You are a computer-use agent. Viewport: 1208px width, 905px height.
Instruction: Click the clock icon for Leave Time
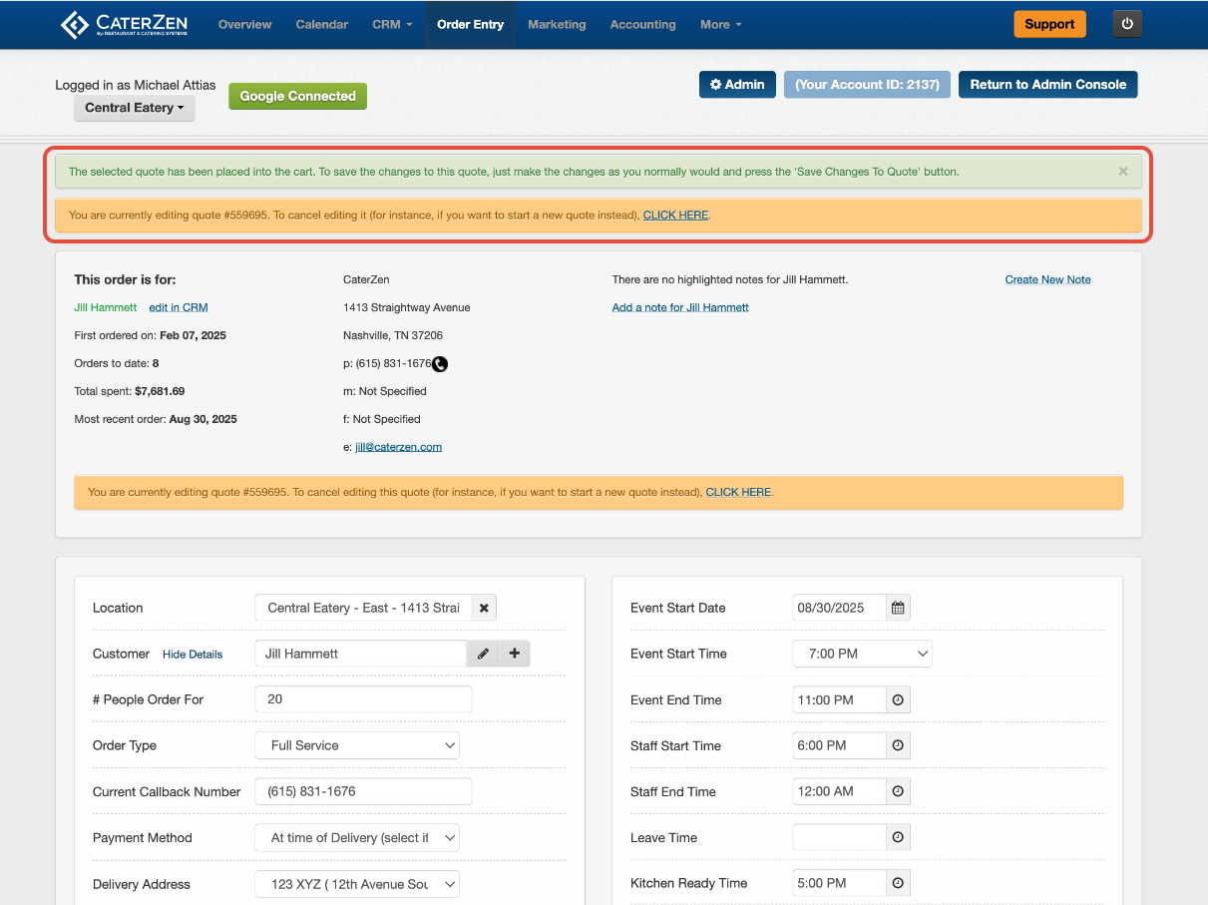tap(898, 838)
